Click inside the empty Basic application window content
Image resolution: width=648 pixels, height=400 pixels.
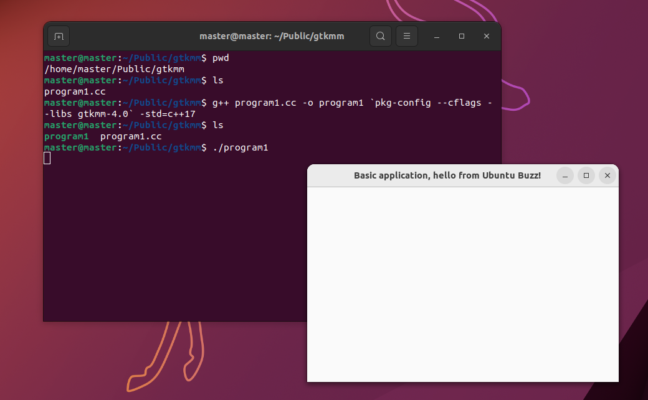point(463,284)
